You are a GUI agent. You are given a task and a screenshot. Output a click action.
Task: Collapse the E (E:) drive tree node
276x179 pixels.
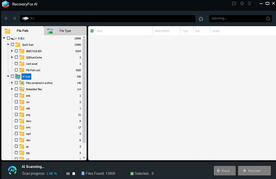(4, 38)
